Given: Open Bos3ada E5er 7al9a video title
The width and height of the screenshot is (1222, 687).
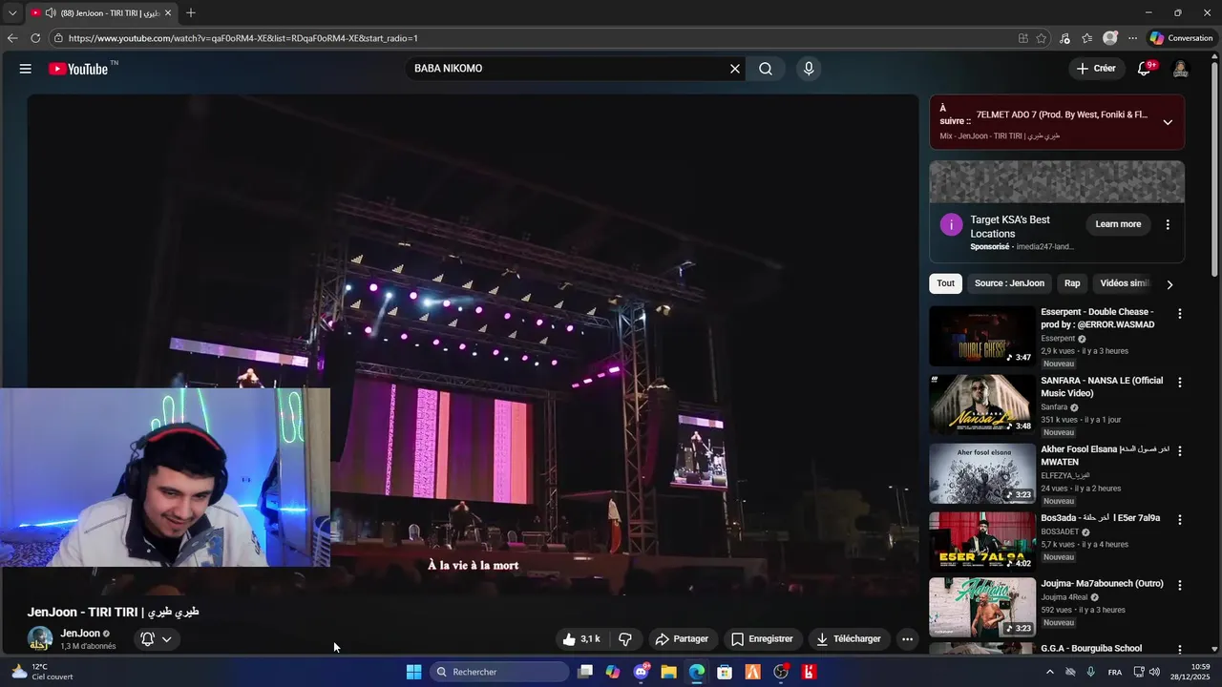Looking at the screenshot, I should (1101, 518).
